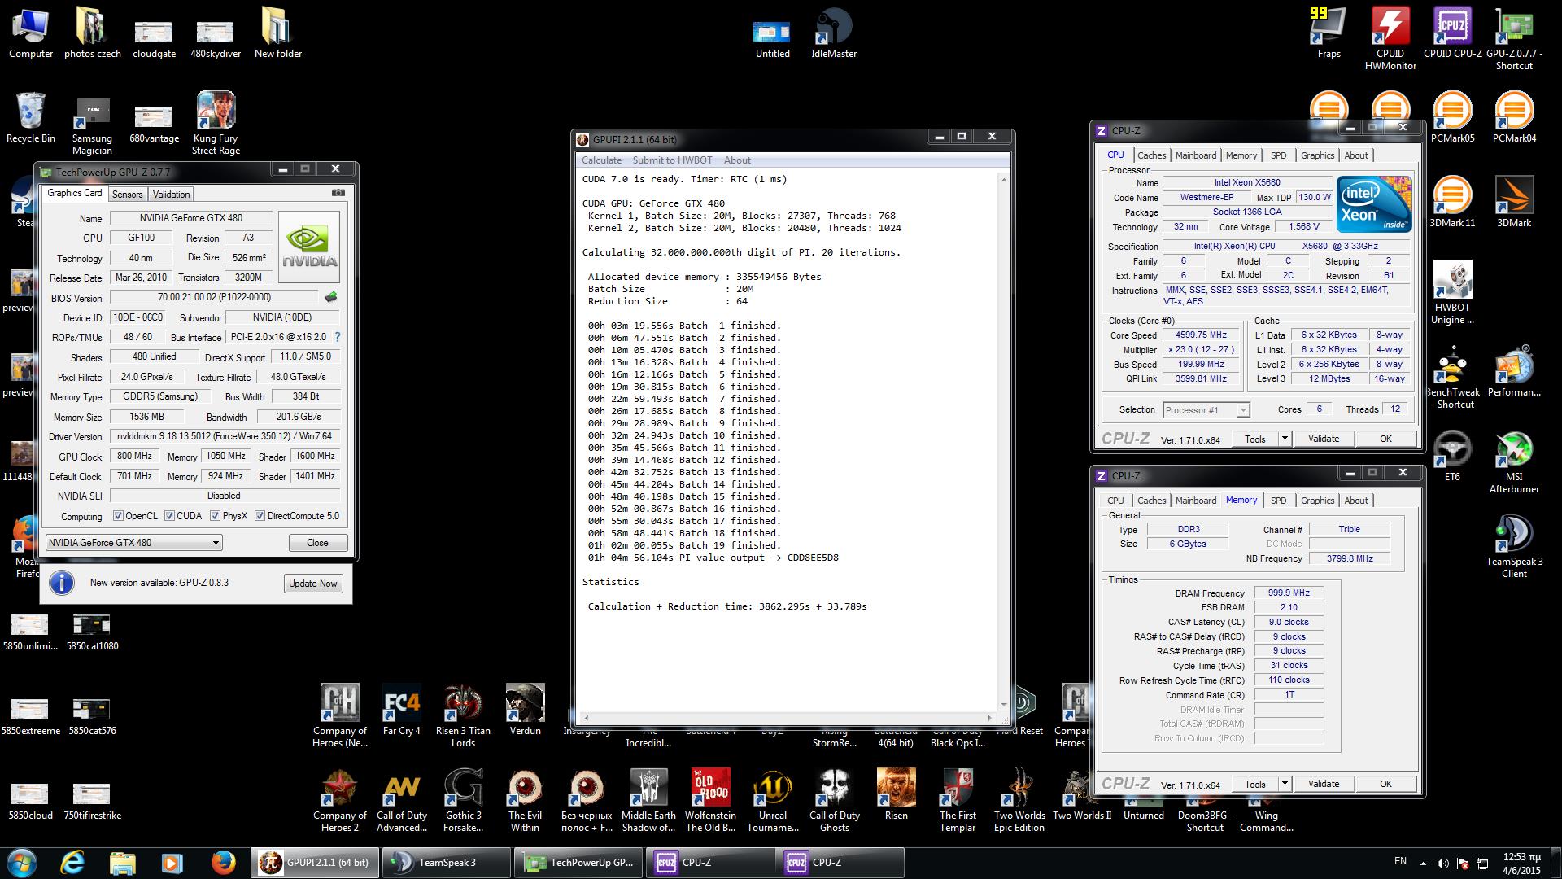
Task: Open the BenchTweak shortcut icon
Action: coord(1452,378)
